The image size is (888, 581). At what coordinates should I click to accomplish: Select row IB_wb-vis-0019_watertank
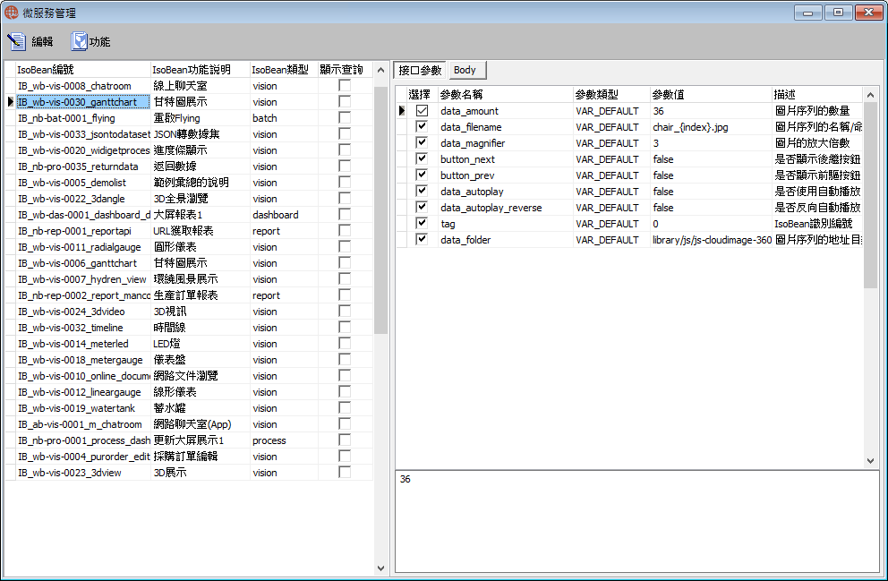(x=189, y=408)
